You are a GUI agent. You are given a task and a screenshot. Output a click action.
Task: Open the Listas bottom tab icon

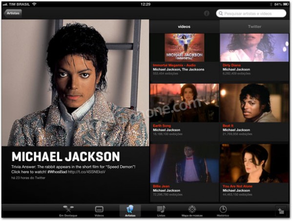click(x=161, y=209)
